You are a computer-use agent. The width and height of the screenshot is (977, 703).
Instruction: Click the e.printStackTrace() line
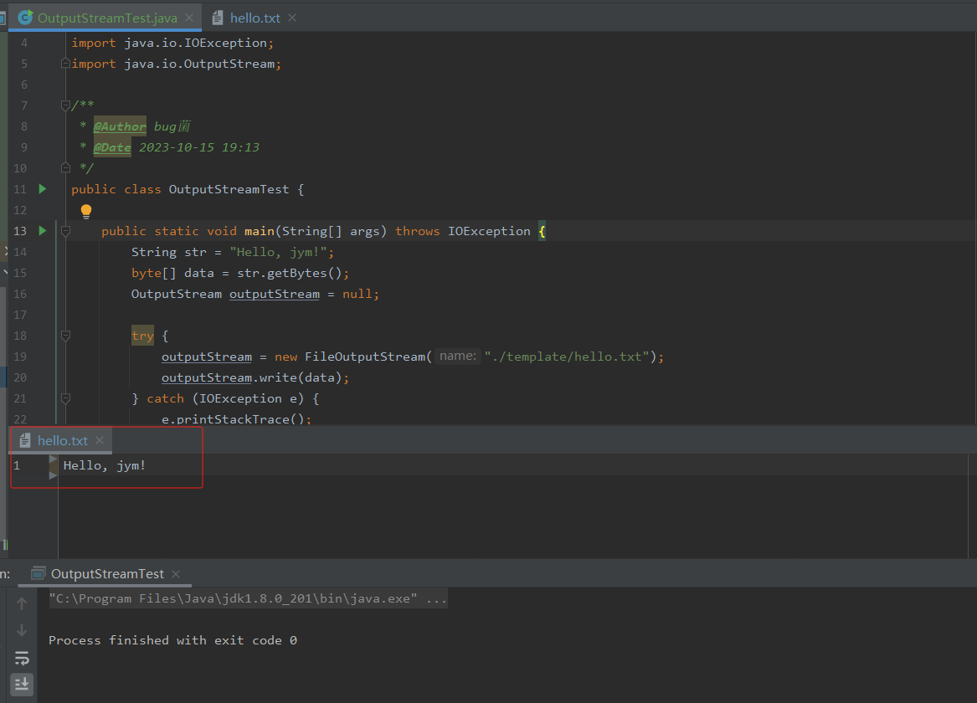tap(236, 419)
